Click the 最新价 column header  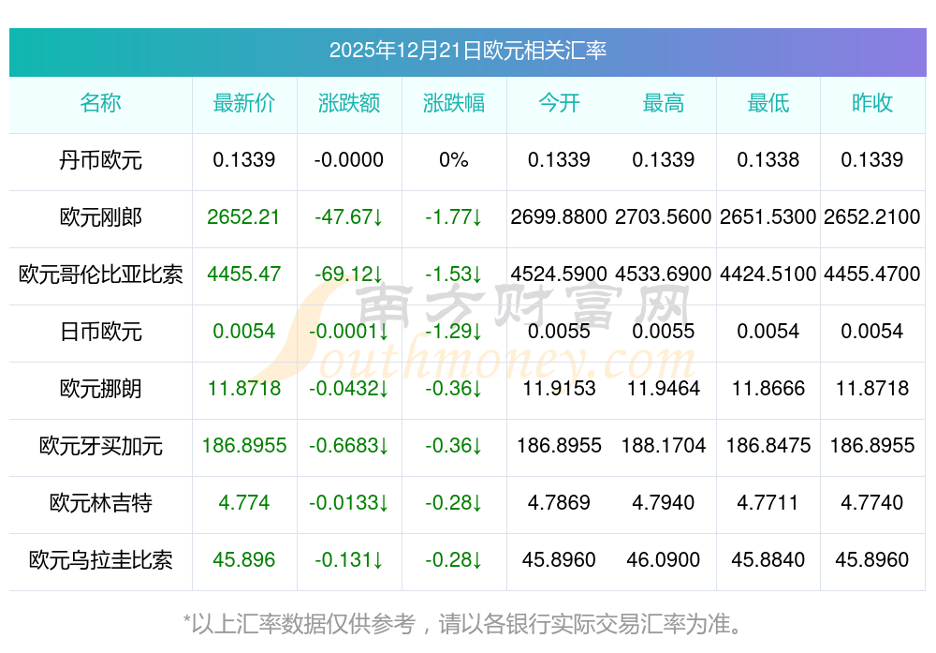point(243,103)
